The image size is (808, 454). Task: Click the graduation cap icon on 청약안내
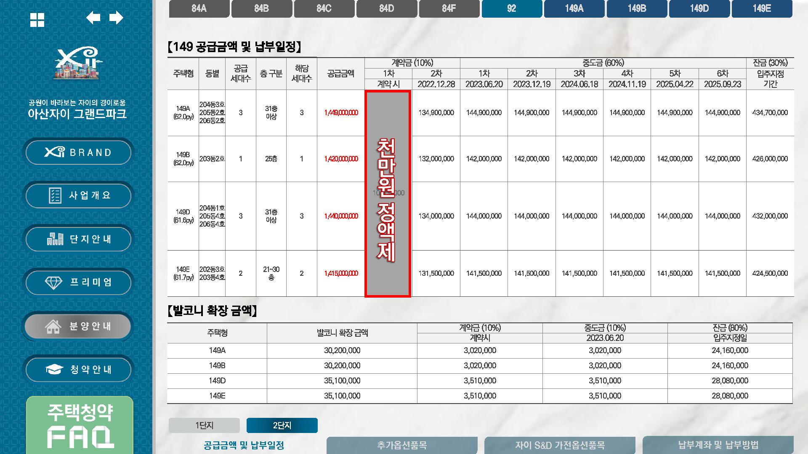click(x=54, y=370)
